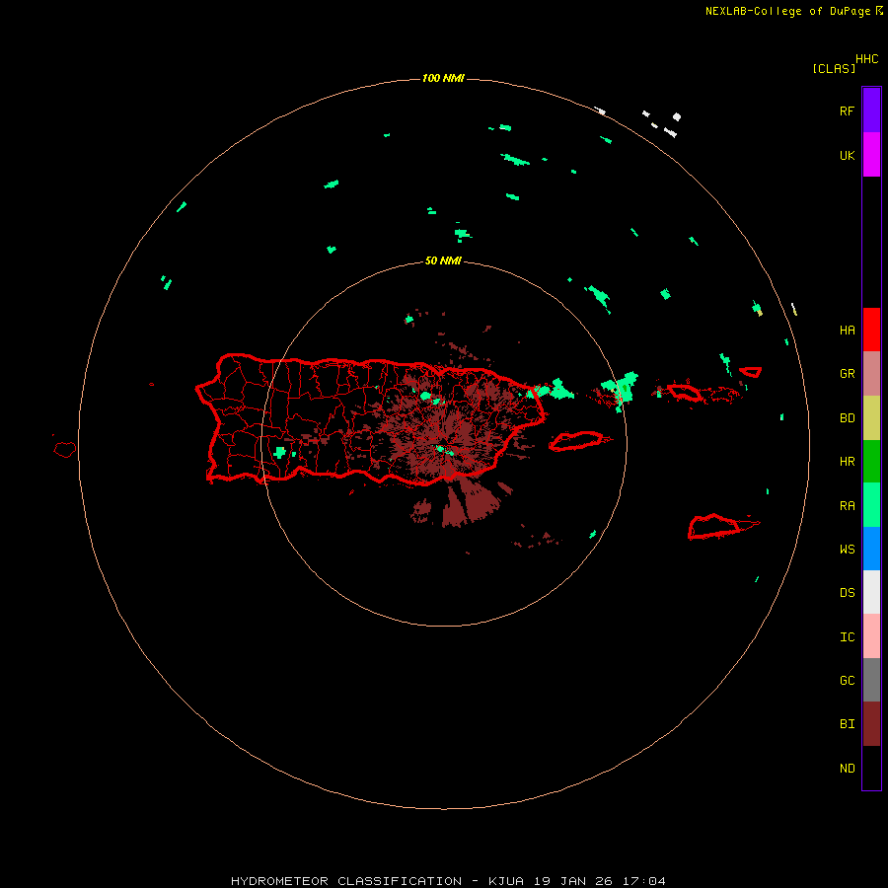Viewport: 888px width, 888px height.
Task: Select the BI brown legend swatch
Action: pyautogui.click(x=871, y=724)
